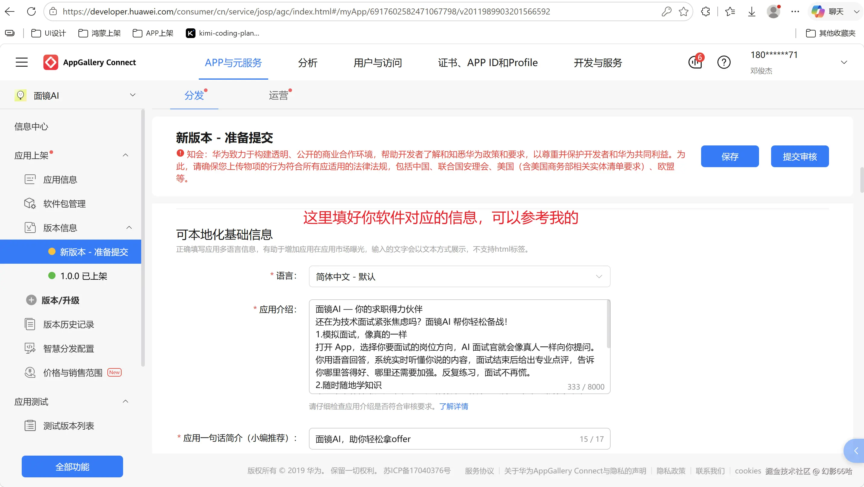Collapse the 应用上架 section
The width and height of the screenshot is (864, 487).
[x=125, y=155]
